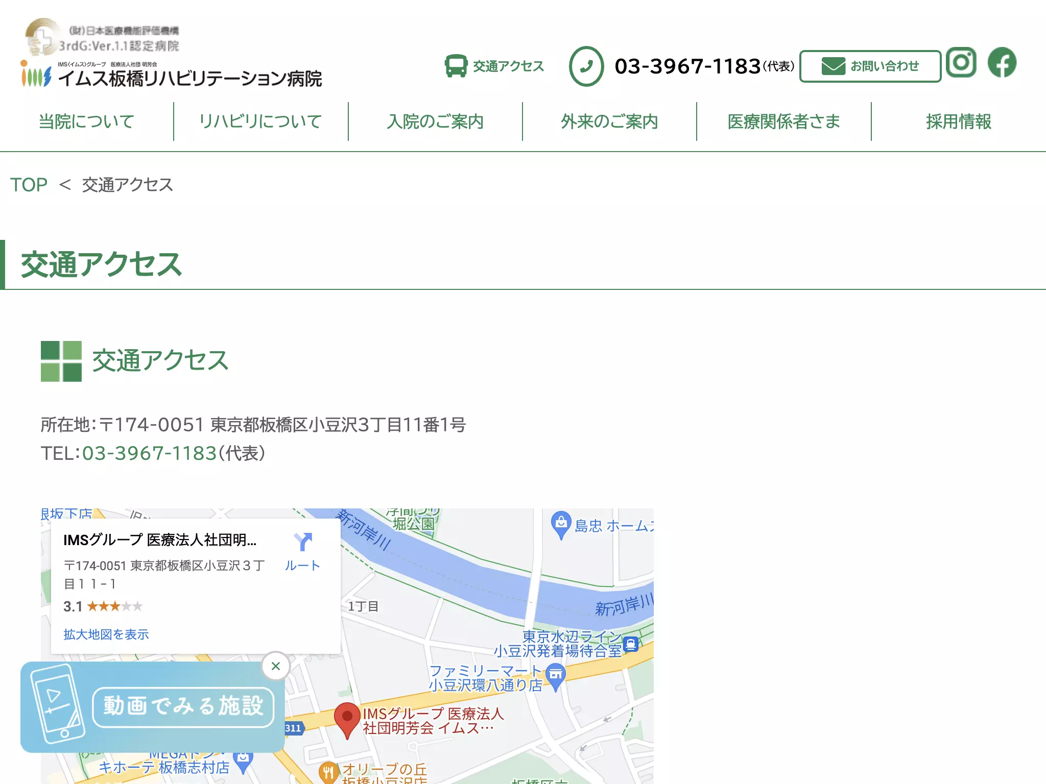Open the リハビリについて menu
Image resolution: width=1046 pixels, height=784 pixels.
261,121
